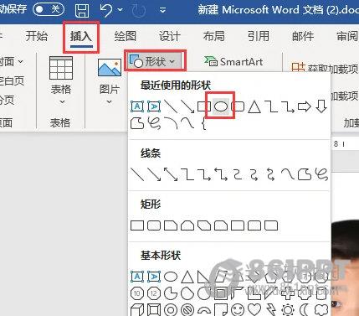Select the Decagon (10) shape

click(x=137, y=293)
